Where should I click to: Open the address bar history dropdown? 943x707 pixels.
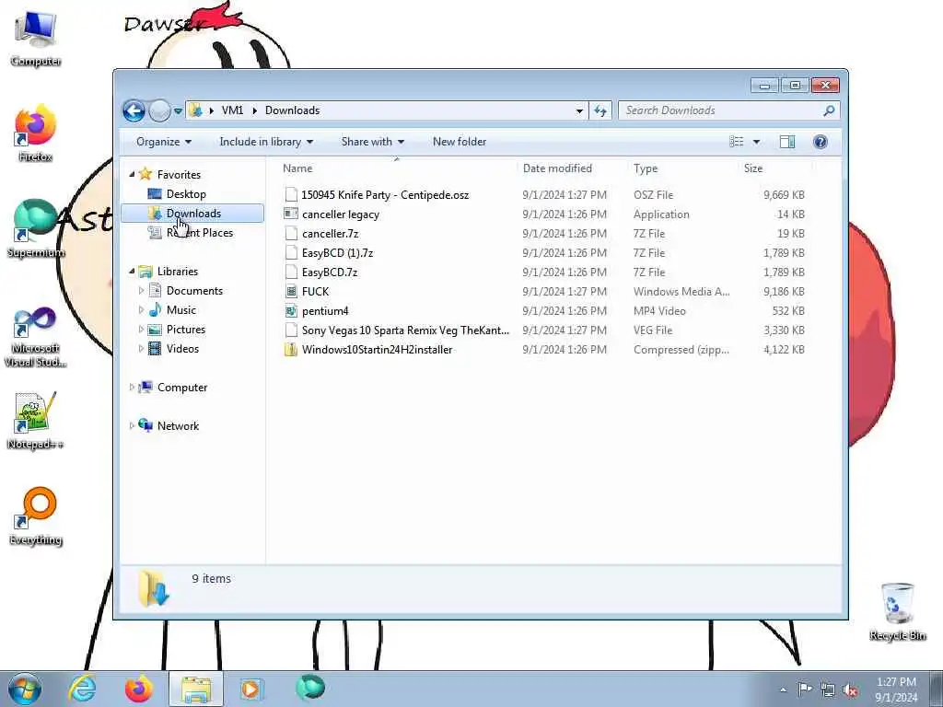tap(579, 110)
